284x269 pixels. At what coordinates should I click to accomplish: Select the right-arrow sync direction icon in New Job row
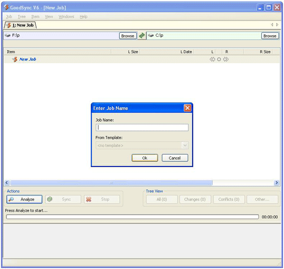coord(226,59)
